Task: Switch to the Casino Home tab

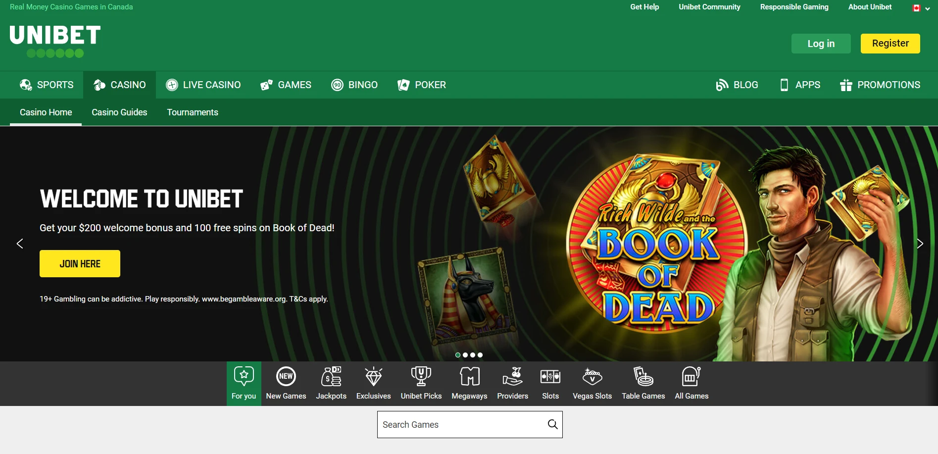Action: point(46,112)
